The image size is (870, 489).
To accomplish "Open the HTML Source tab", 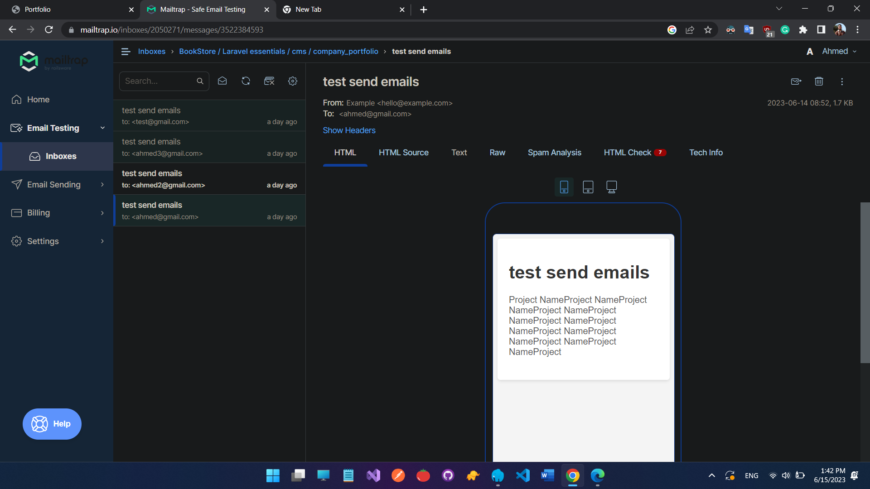I will point(403,153).
